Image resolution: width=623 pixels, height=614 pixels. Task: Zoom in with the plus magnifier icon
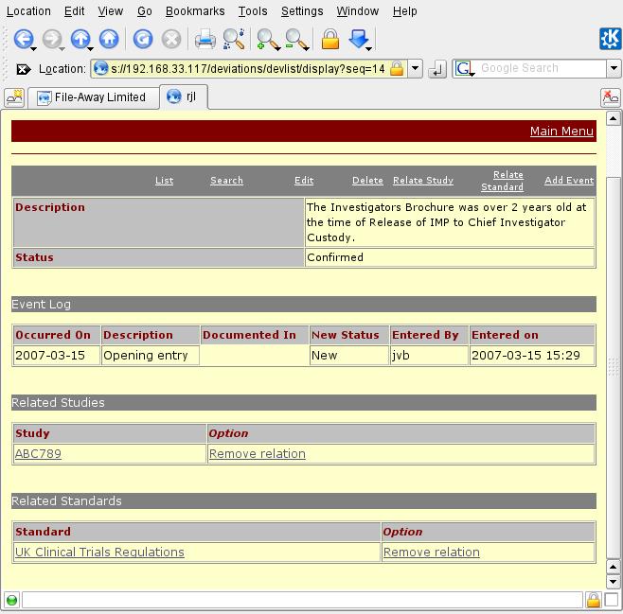267,40
